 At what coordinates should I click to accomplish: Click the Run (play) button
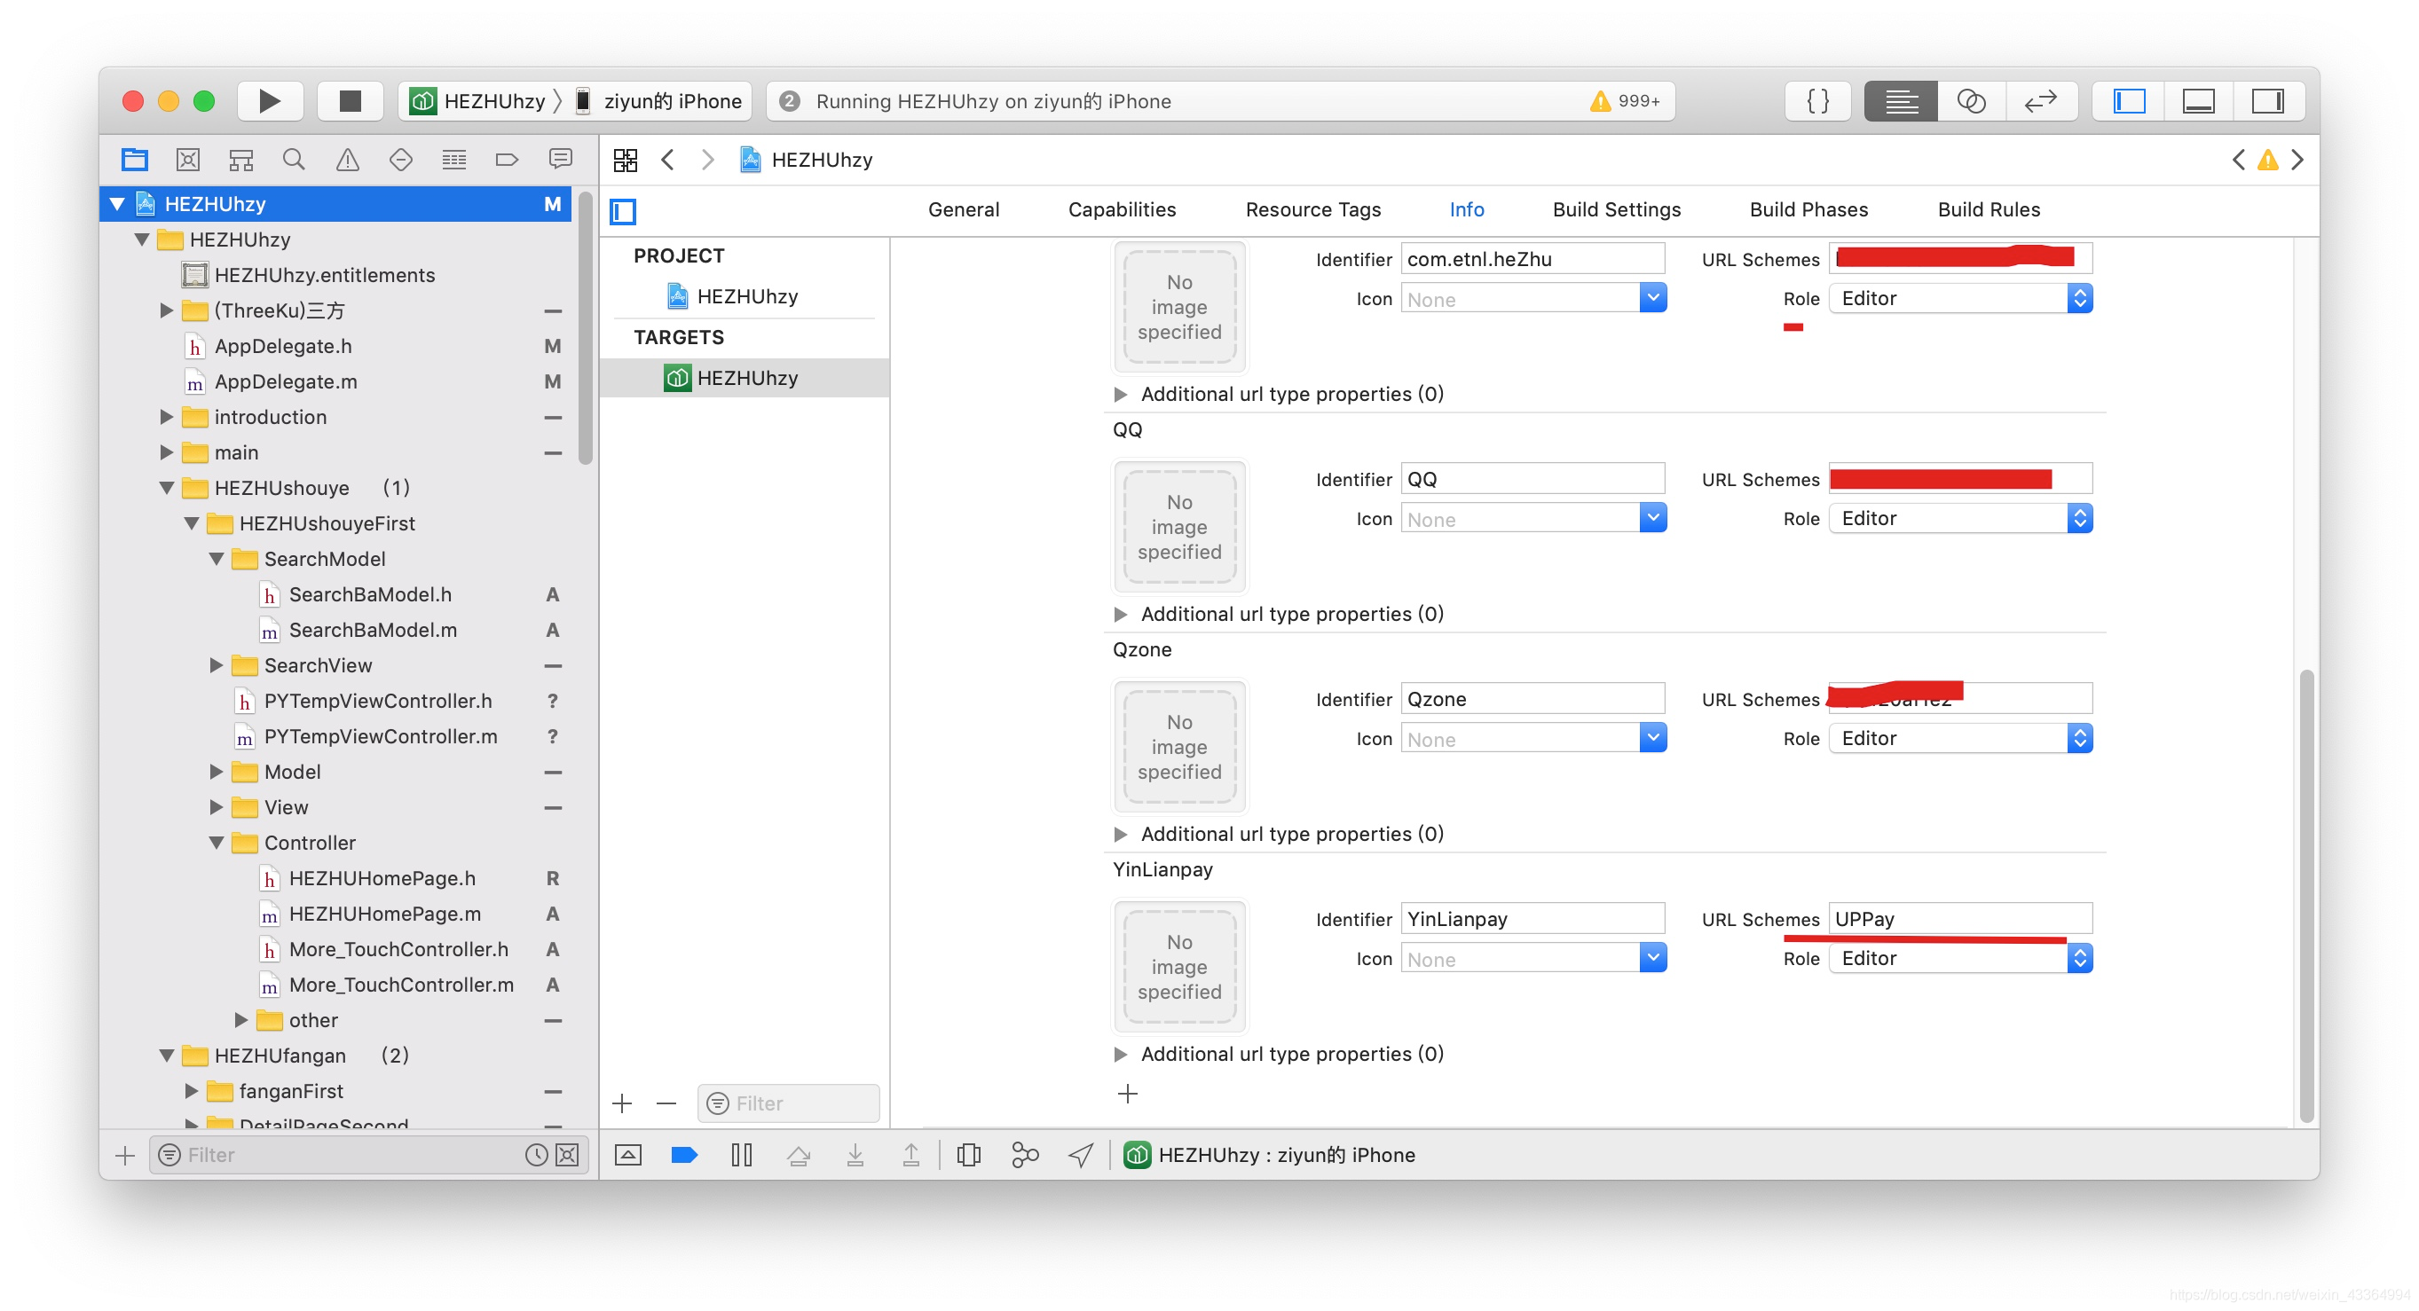269,100
